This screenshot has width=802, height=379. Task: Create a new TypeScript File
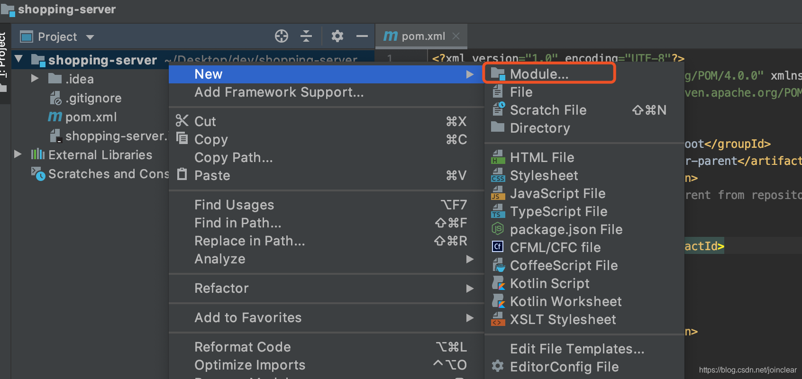point(584,211)
